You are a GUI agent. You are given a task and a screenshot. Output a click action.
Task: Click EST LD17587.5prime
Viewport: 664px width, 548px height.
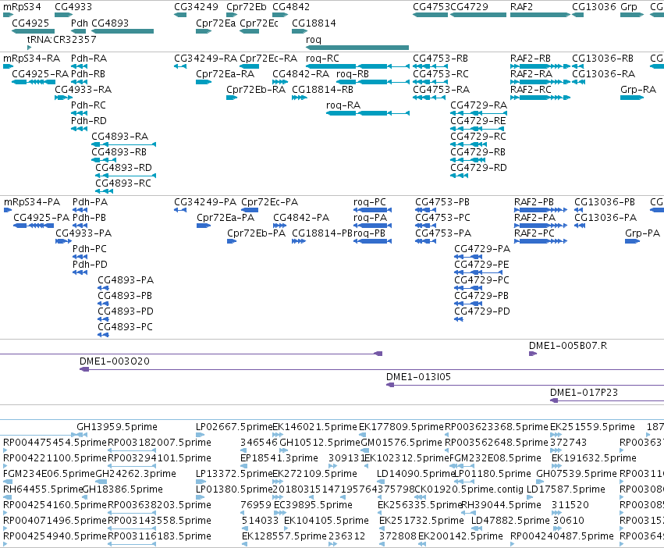coord(566,489)
